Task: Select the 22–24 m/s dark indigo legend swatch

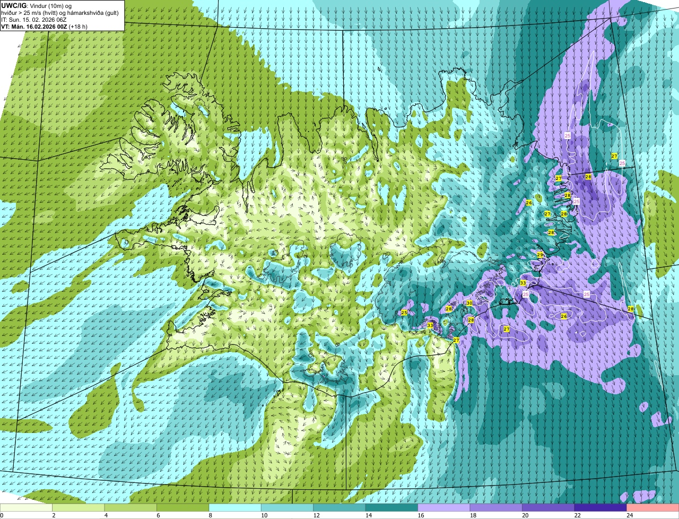Action: click(x=600, y=508)
